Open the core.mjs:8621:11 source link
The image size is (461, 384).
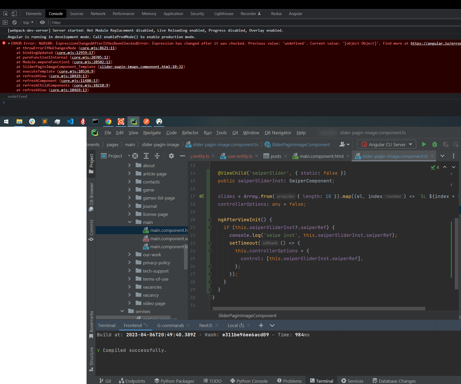[x=97, y=48]
